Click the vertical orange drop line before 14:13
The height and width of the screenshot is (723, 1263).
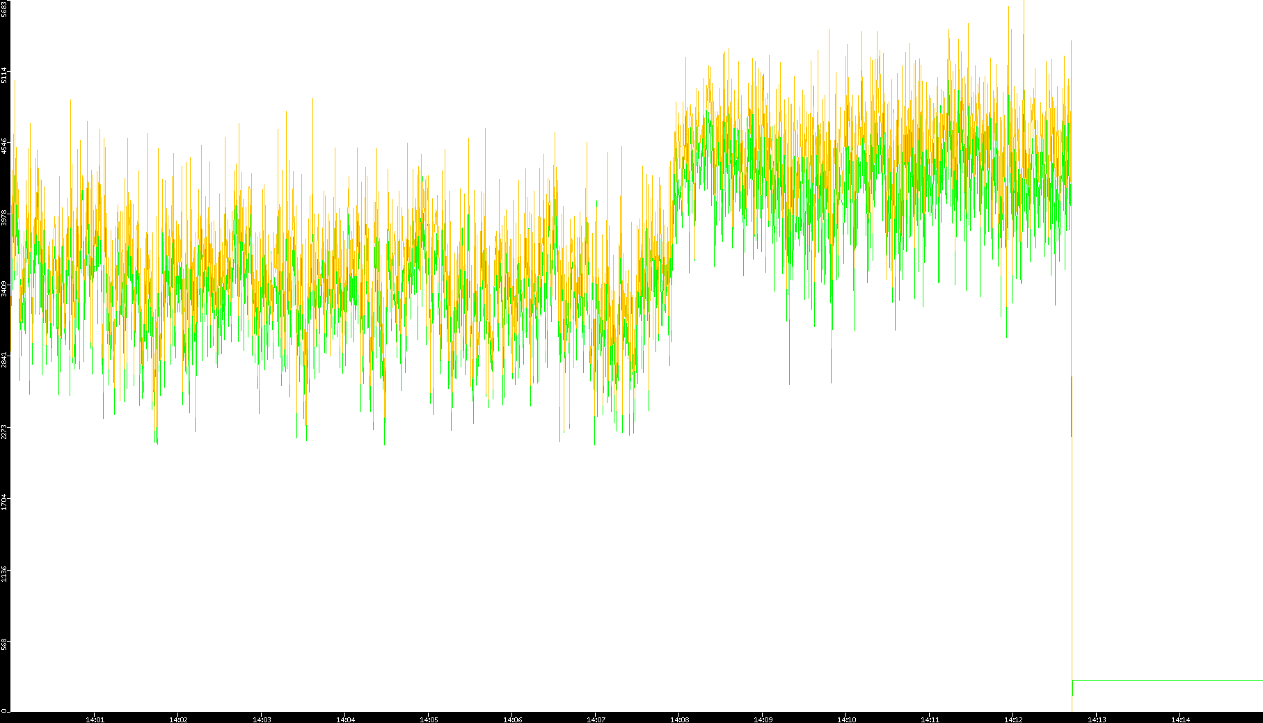click(1072, 557)
